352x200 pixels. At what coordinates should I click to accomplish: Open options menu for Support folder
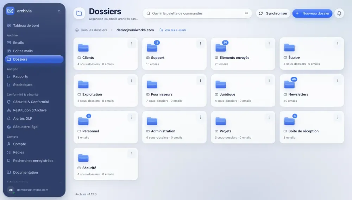coord(201,44)
